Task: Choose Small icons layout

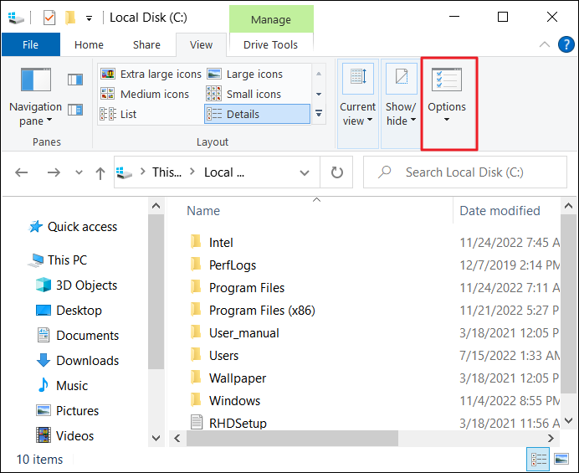Action: pos(243,95)
